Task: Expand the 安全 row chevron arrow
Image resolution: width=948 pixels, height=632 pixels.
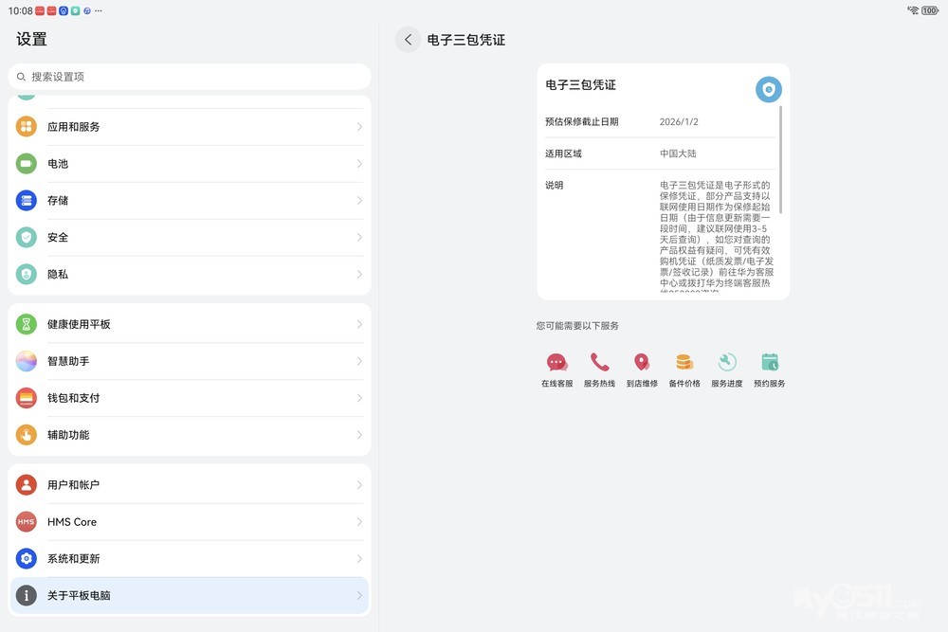Action: (x=359, y=238)
